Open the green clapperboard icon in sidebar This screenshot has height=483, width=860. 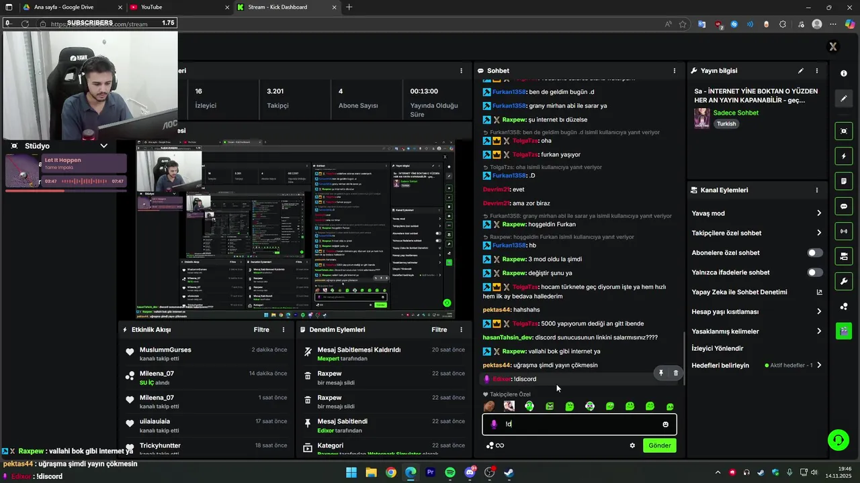[x=844, y=331]
